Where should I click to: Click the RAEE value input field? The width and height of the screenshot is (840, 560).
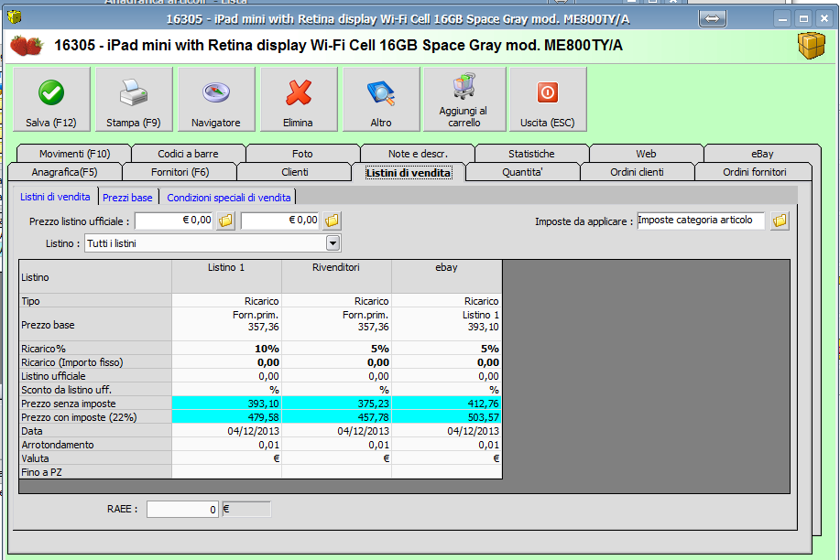pos(182,509)
